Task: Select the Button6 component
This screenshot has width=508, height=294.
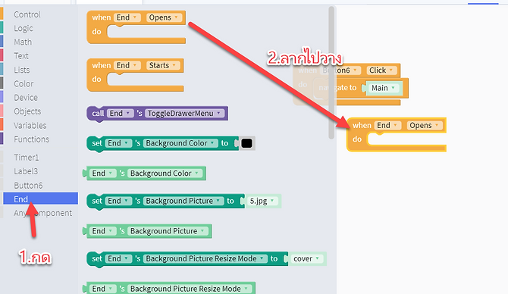Action: pyautogui.click(x=28, y=186)
